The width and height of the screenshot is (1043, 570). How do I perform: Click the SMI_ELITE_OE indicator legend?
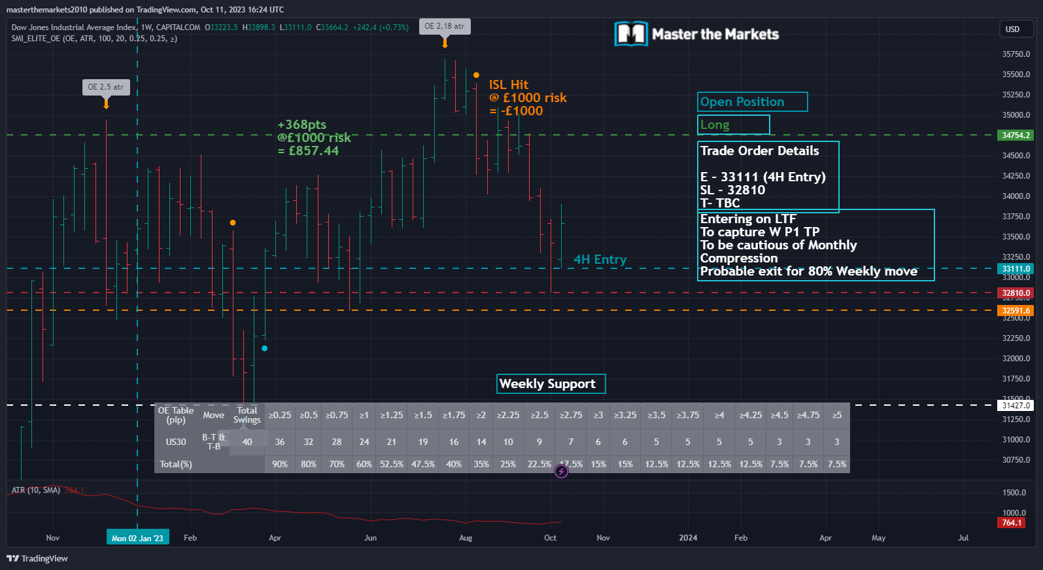click(x=94, y=39)
